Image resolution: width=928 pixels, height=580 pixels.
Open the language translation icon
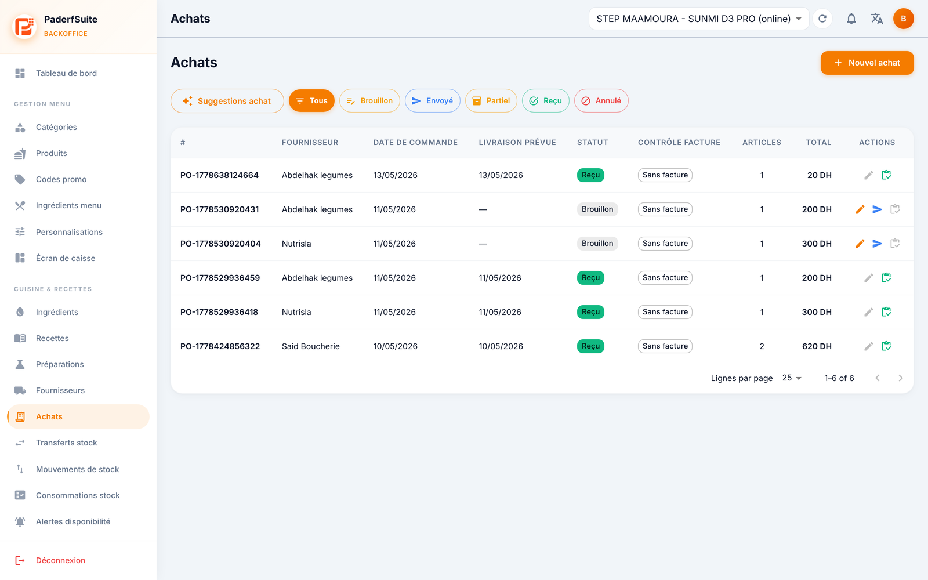point(877,19)
